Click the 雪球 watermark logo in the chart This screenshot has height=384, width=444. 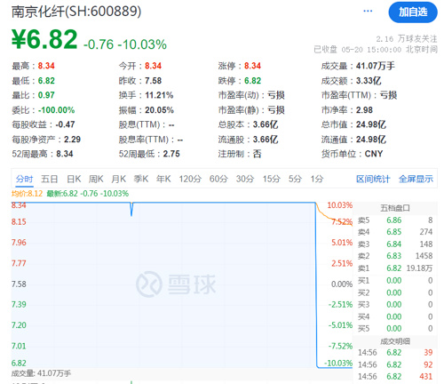coord(176,284)
